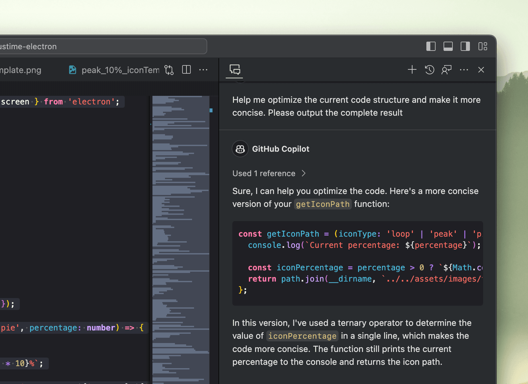Show chat history
The width and height of the screenshot is (528, 384).
coord(429,70)
